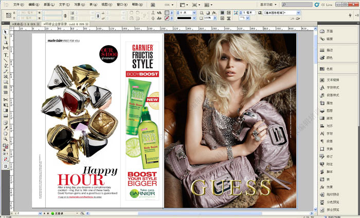Viewport: 360px width, 218px height.
Task: Close the 环球企业家目录 document tab
Action: 87,24
